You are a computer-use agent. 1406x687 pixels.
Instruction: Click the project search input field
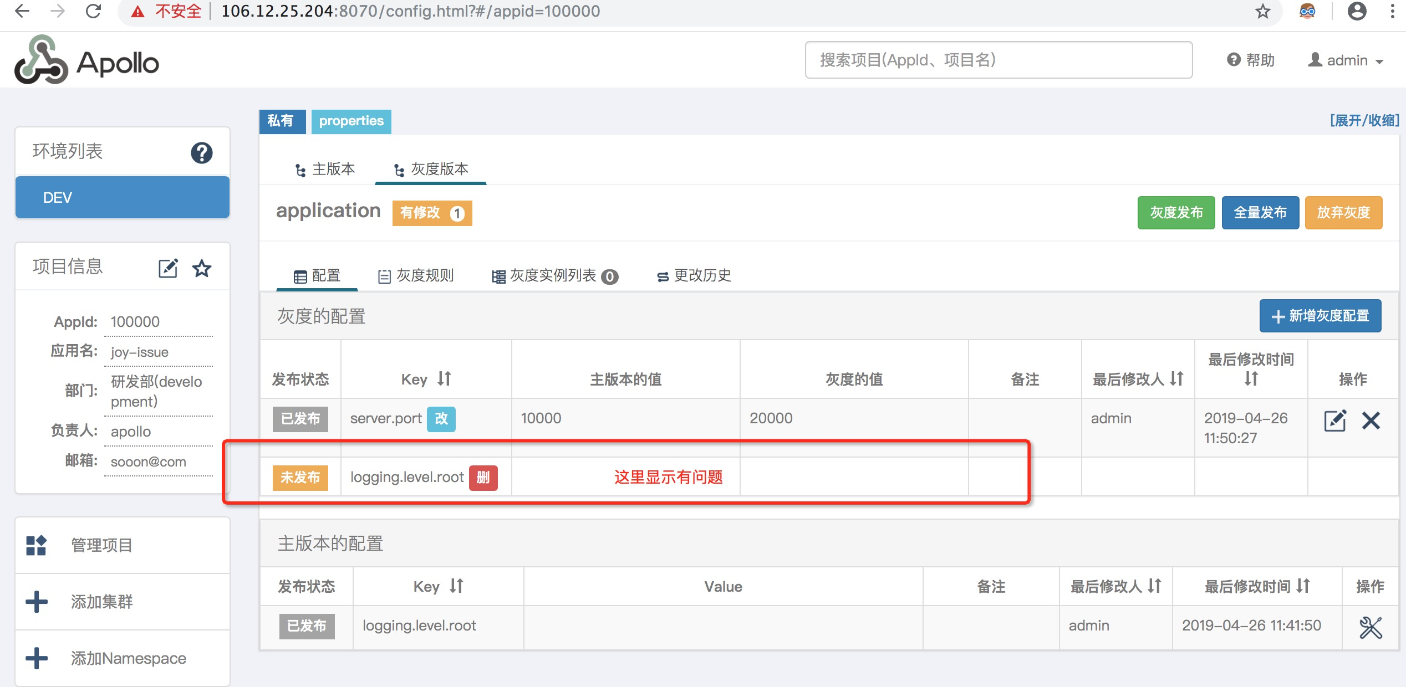(998, 60)
